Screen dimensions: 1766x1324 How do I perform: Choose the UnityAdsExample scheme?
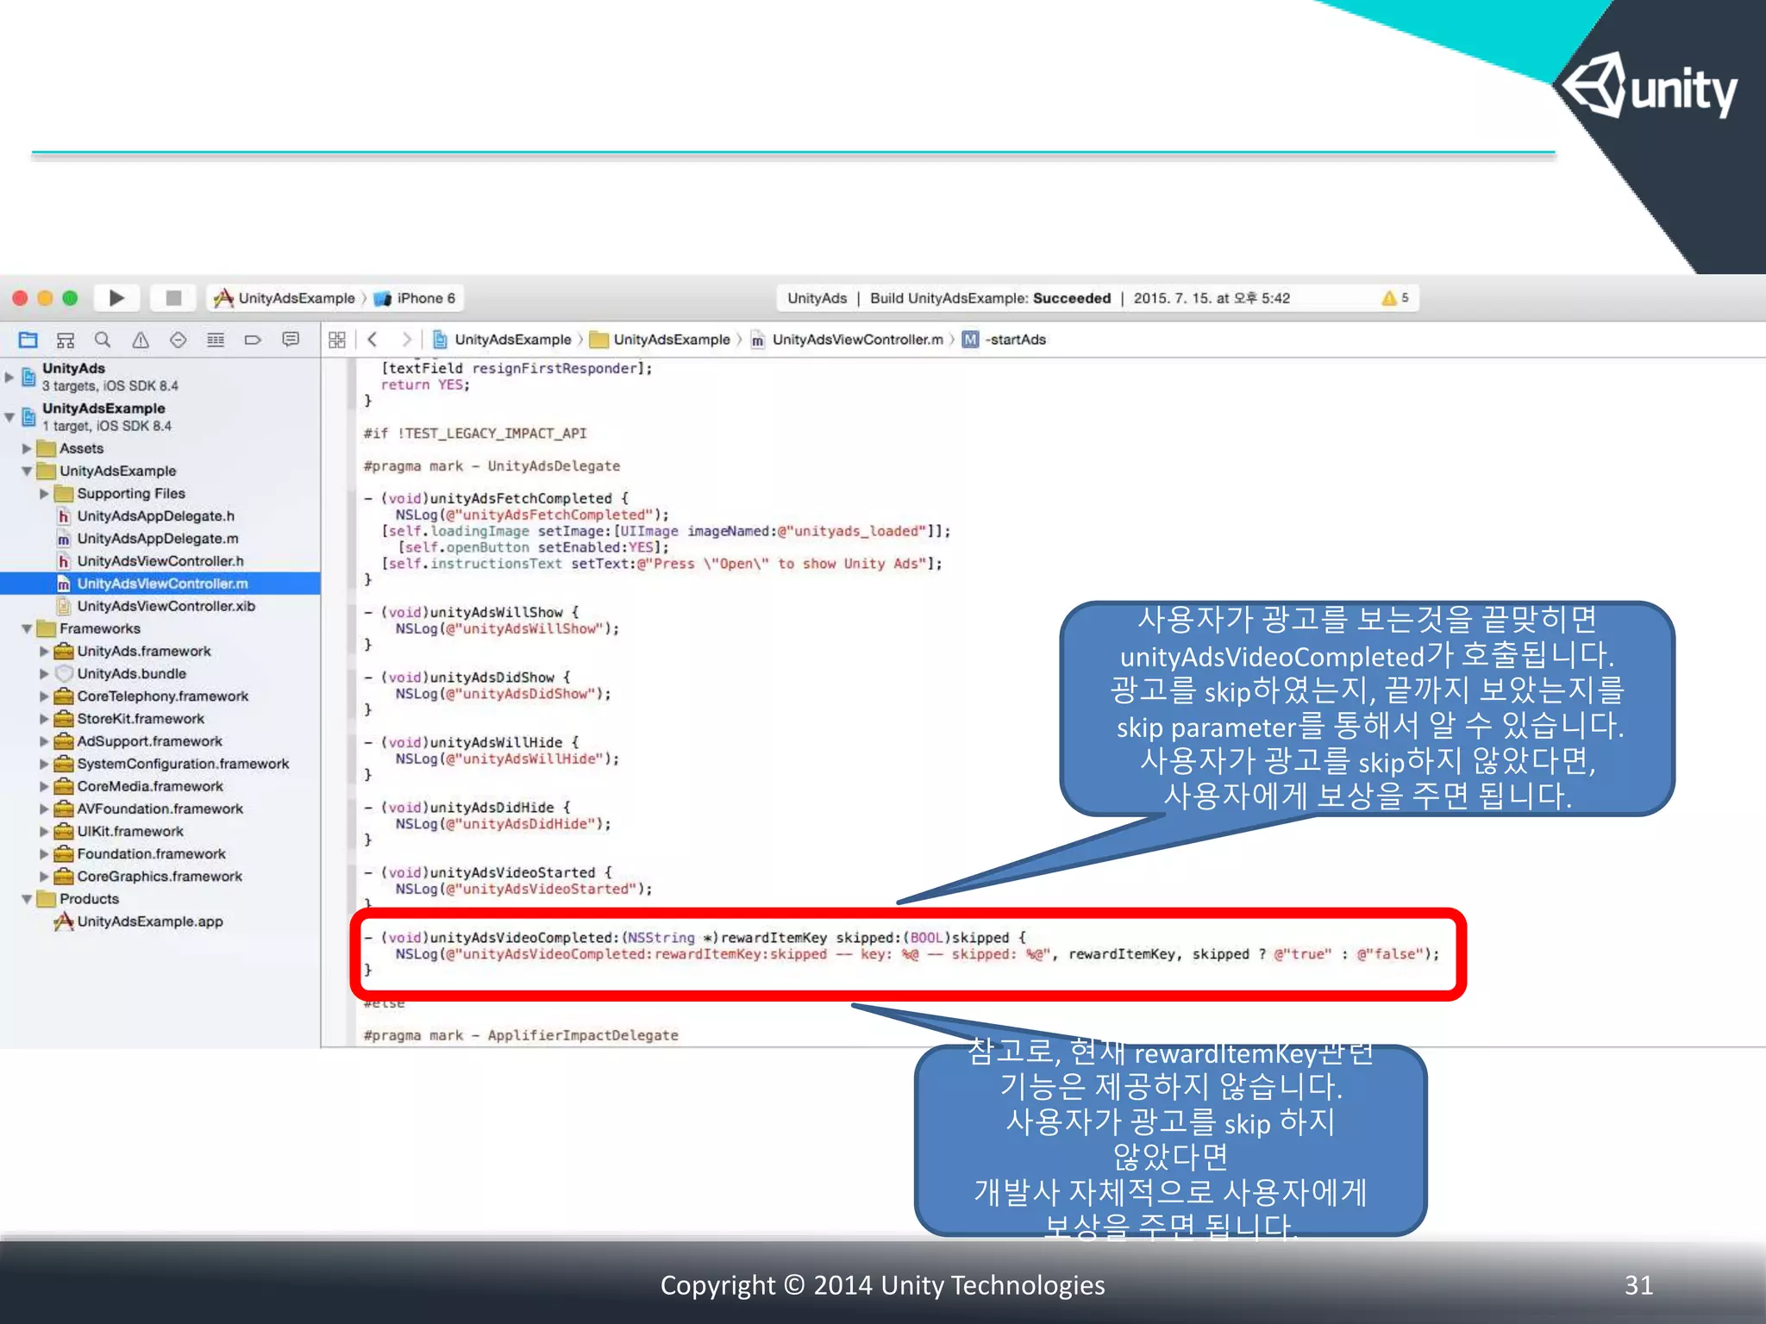pos(285,298)
